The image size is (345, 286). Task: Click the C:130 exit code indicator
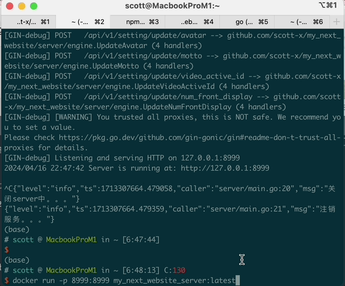(175, 270)
